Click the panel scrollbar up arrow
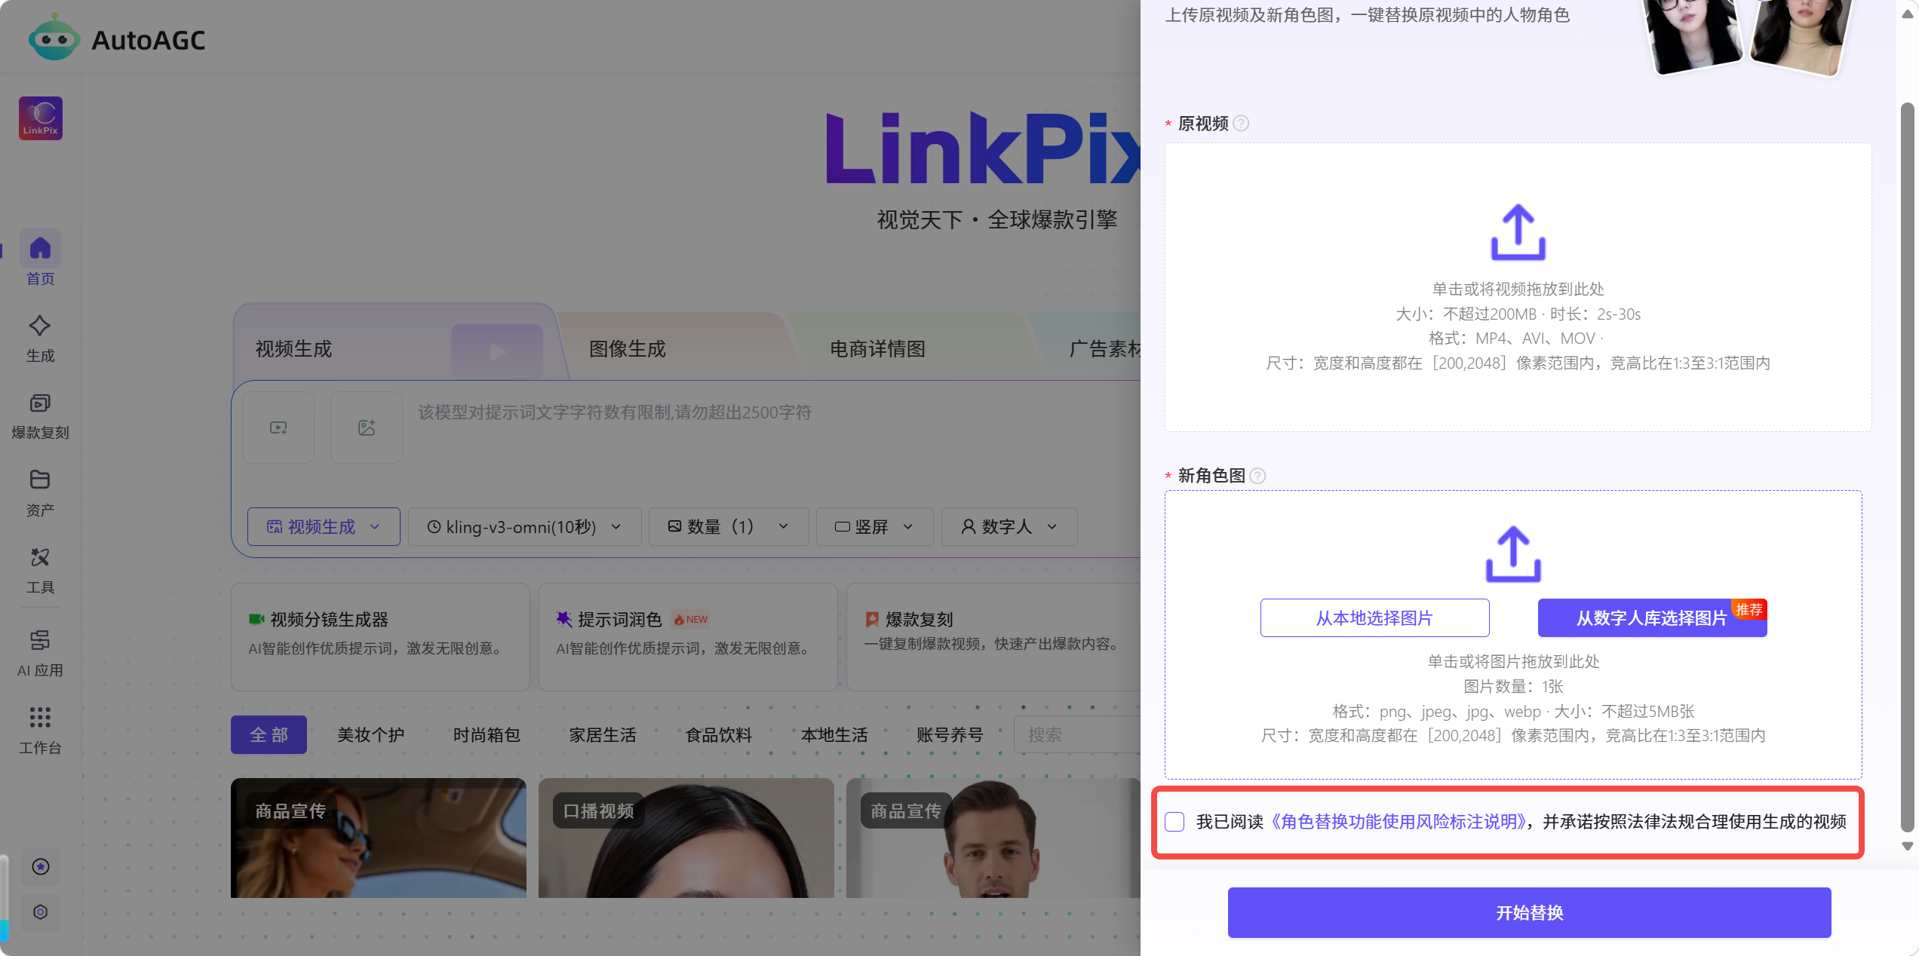This screenshot has width=1919, height=956. 1908,14
